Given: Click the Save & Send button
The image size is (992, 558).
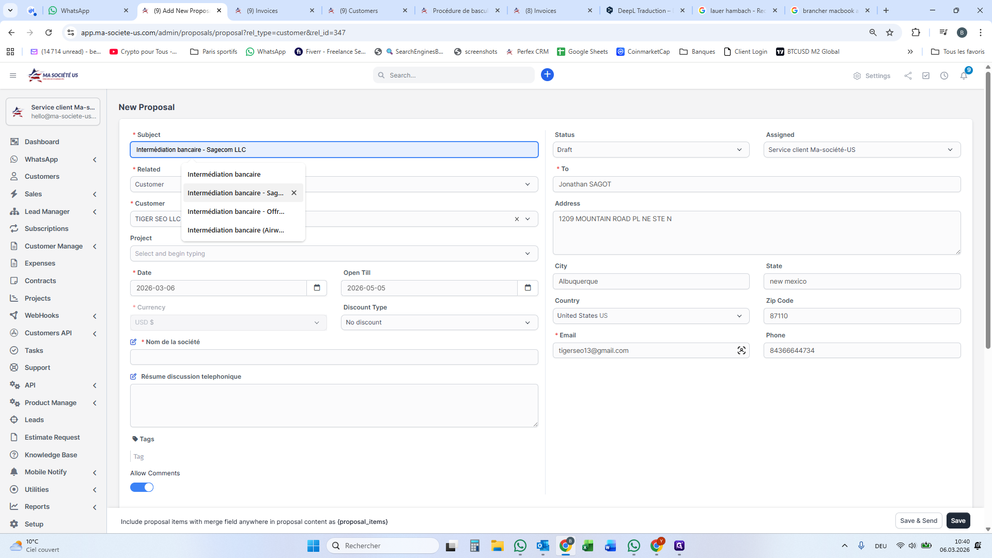Looking at the screenshot, I should [x=918, y=521].
